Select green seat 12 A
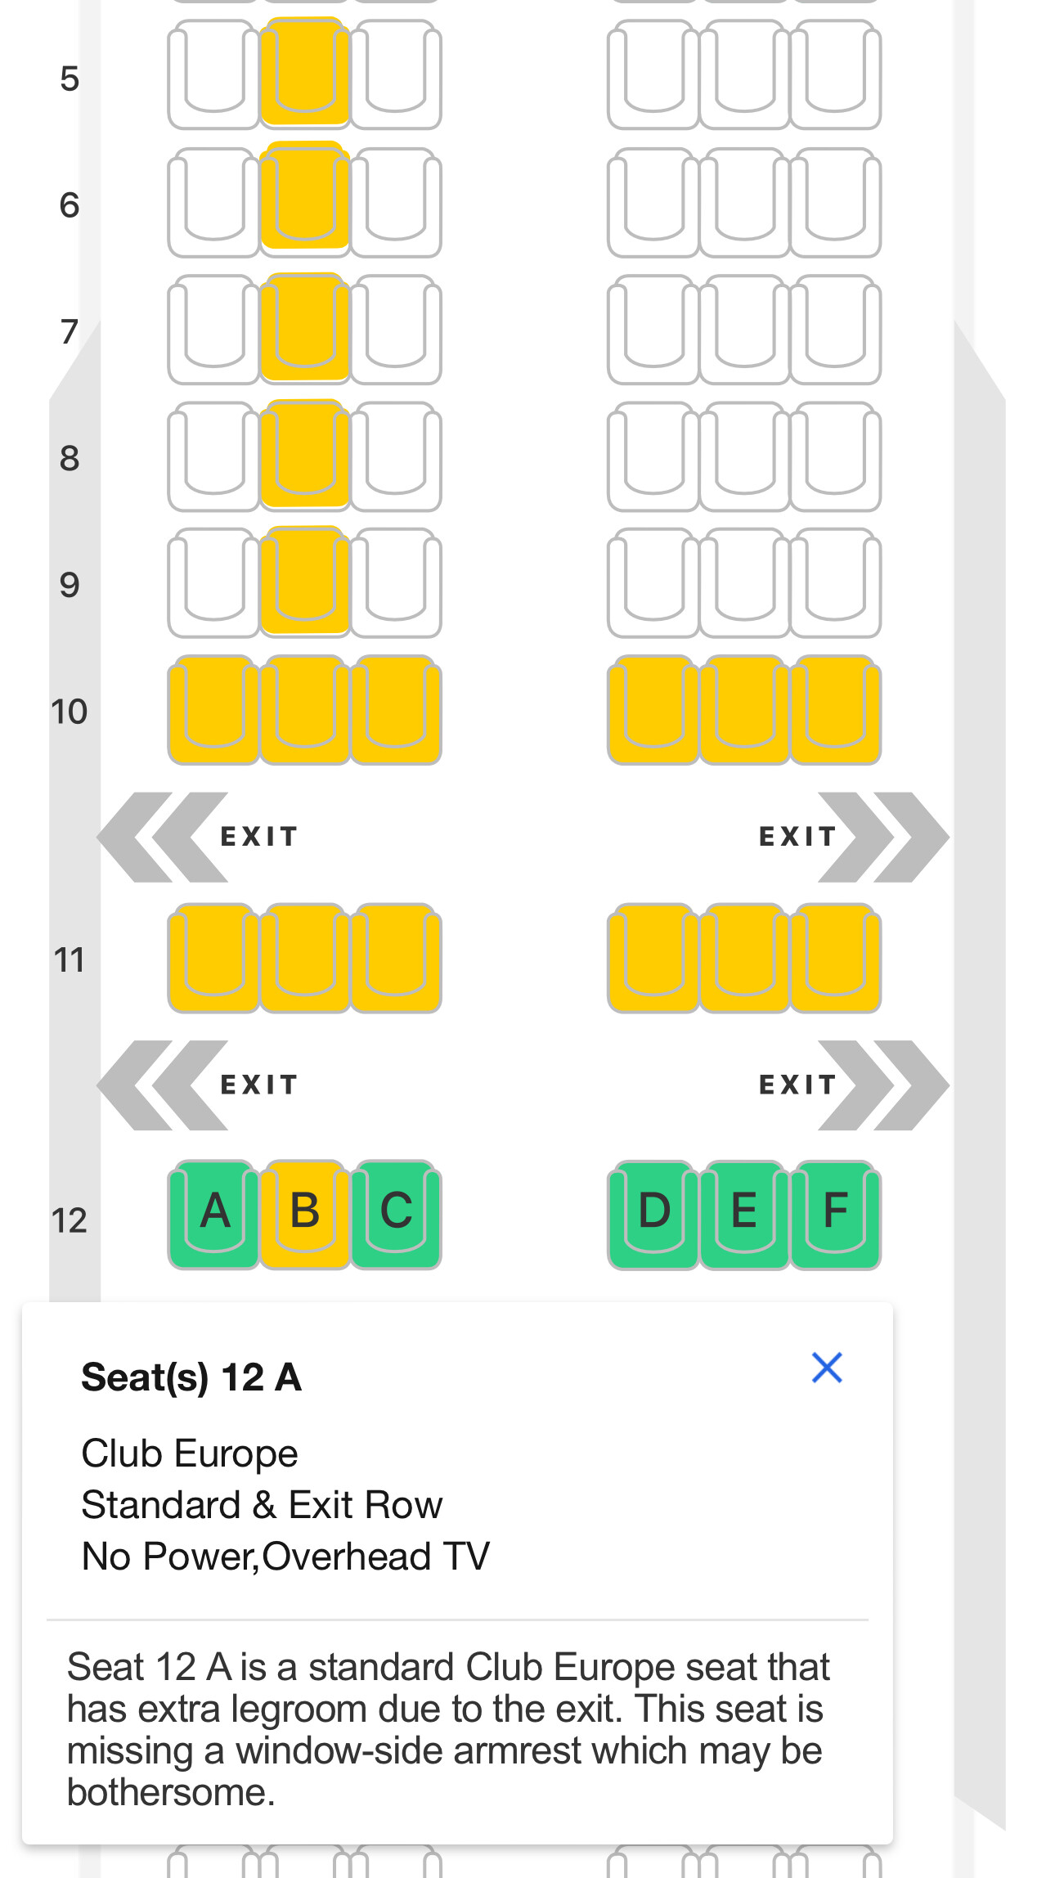1055x1878 pixels. click(x=214, y=1214)
